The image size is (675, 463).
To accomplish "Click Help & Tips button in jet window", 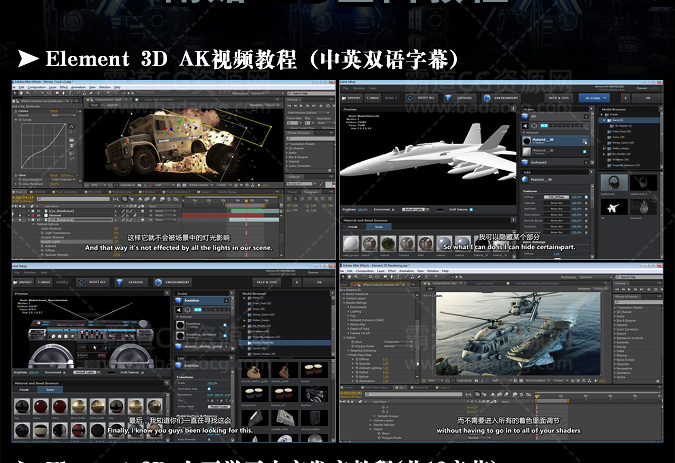I will 558,98.
